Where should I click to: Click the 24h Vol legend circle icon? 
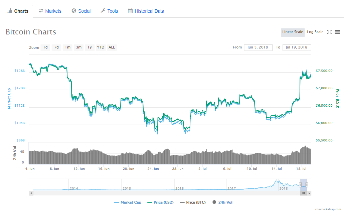[214, 202]
